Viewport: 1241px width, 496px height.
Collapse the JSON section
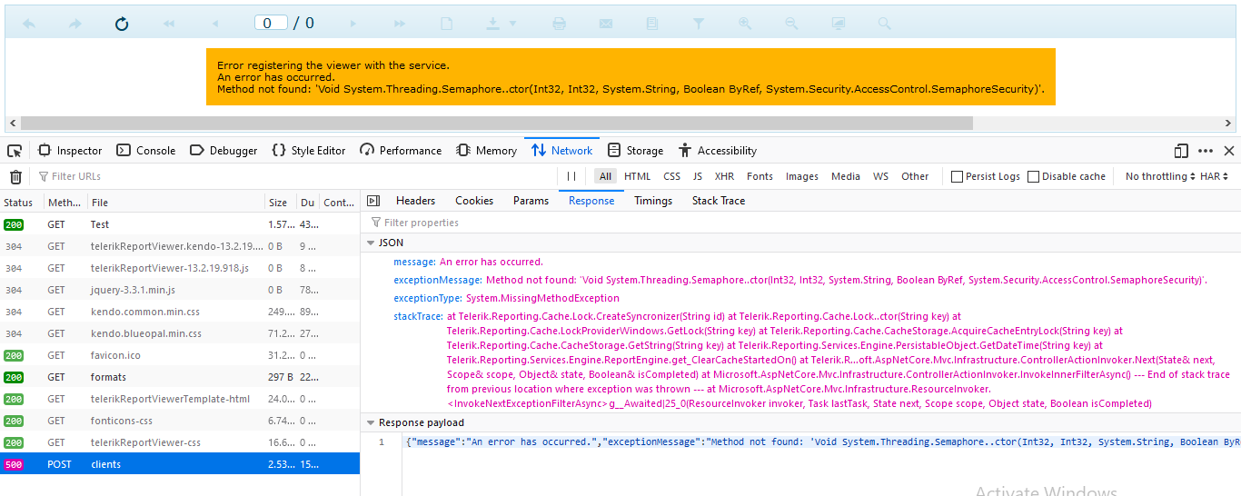tap(371, 243)
